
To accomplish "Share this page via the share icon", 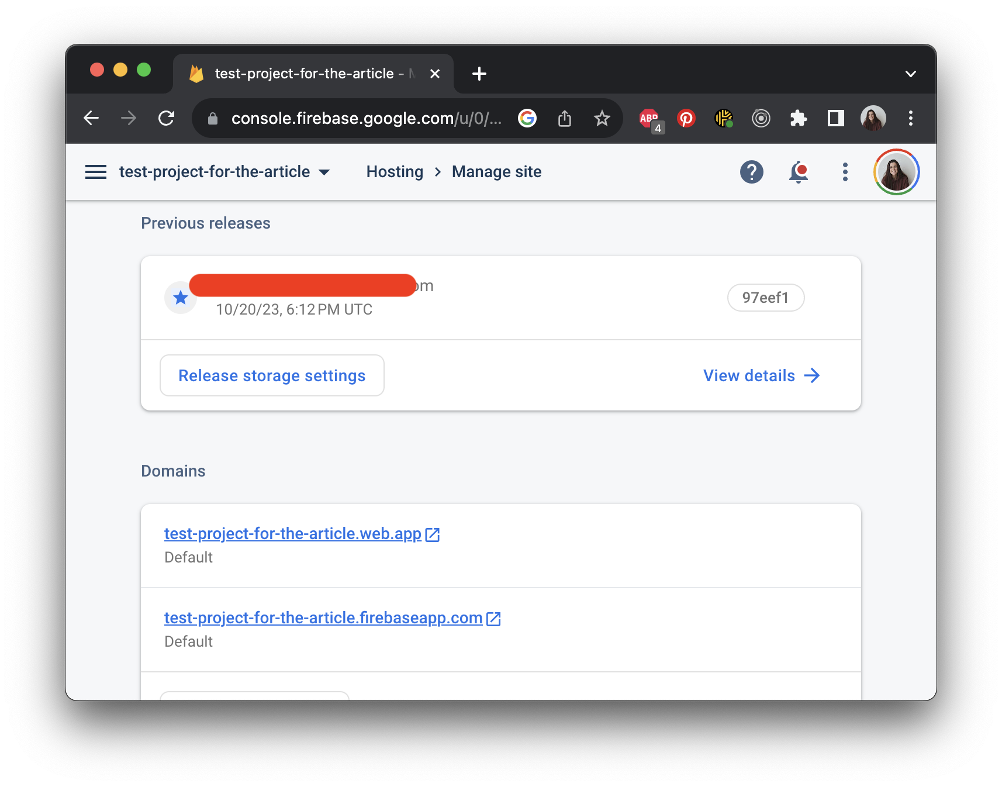I will coord(565,119).
